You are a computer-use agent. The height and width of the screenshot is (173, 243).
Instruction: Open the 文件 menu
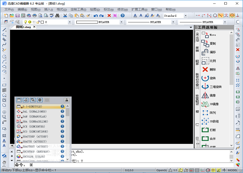pyautogui.click(x=9, y=9)
